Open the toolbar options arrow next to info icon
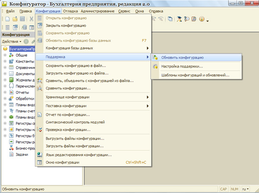Viewport: 259px width, 193px height. point(208,21)
